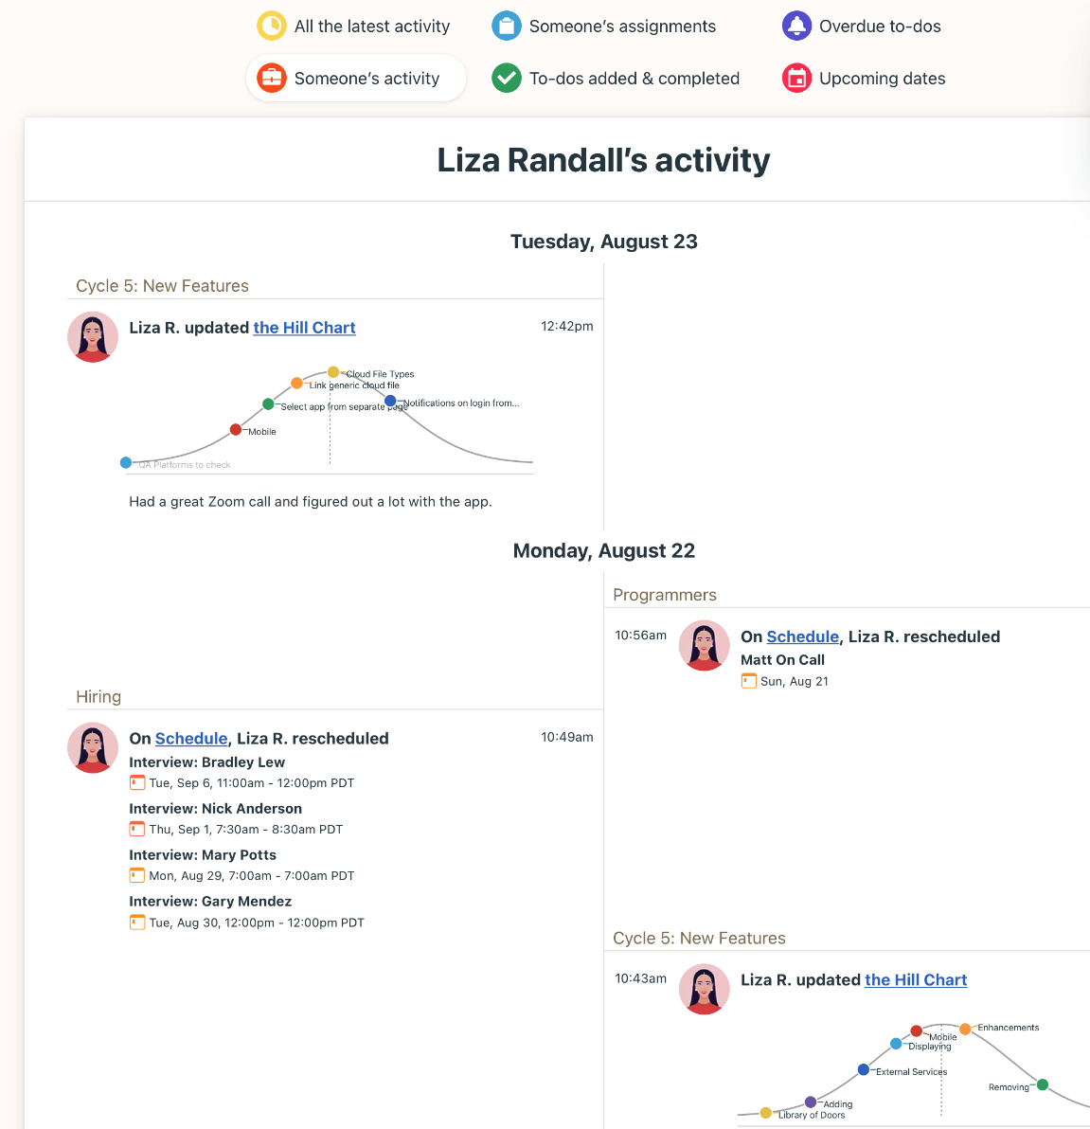The width and height of the screenshot is (1090, 1129).
Task: Click Liza's avatar in Hiring entry
Action: pyautogui.click(x=93, y=748)
